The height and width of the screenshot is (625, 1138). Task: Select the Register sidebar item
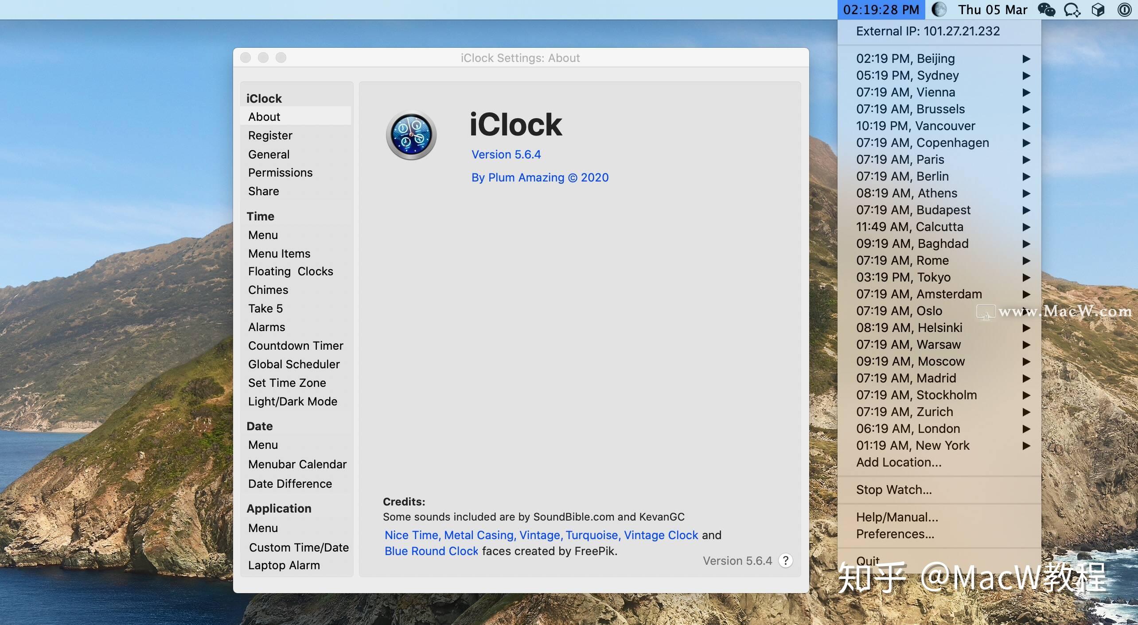[270, 135]
